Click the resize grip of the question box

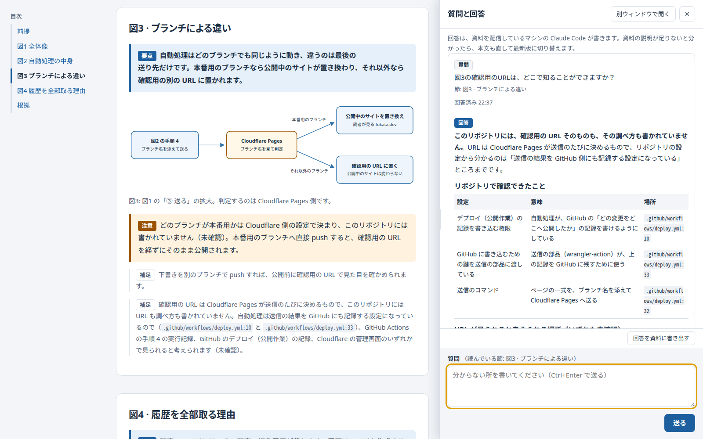692,404
